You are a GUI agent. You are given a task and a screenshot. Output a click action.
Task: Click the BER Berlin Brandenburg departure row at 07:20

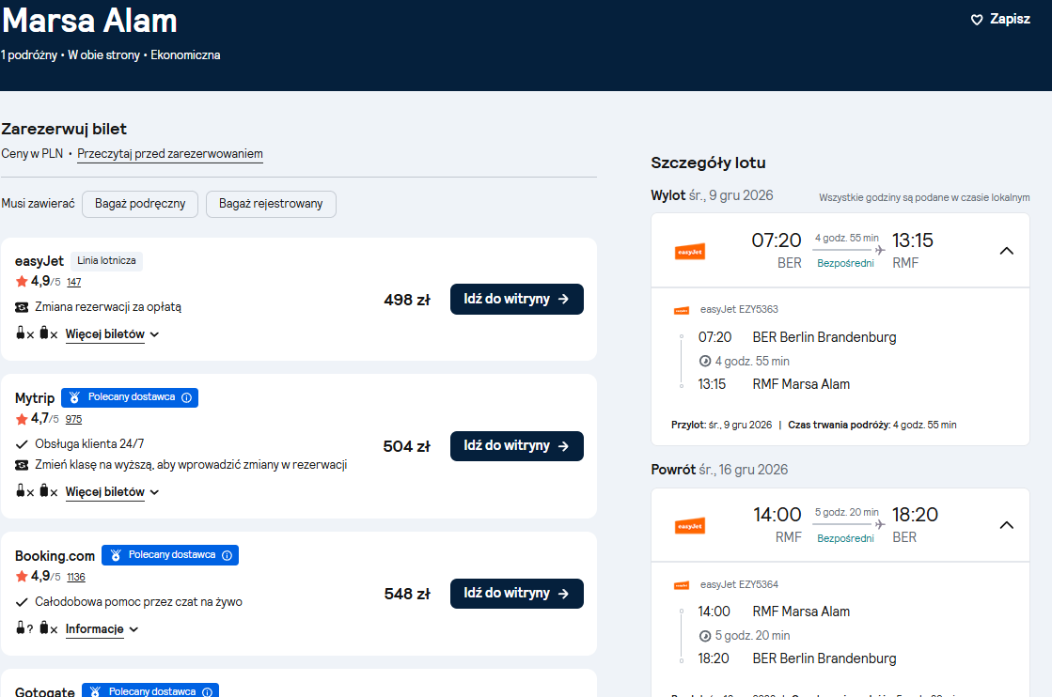pos(797,337)
